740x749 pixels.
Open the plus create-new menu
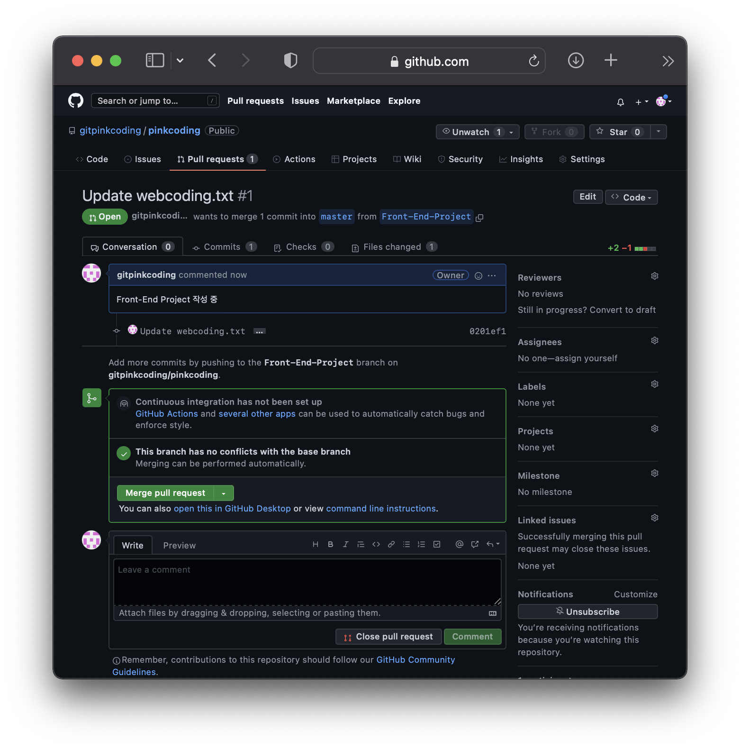tap(642, 101)
